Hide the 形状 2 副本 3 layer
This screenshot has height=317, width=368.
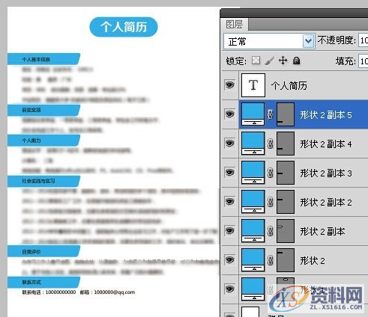[x=230, y=173]
